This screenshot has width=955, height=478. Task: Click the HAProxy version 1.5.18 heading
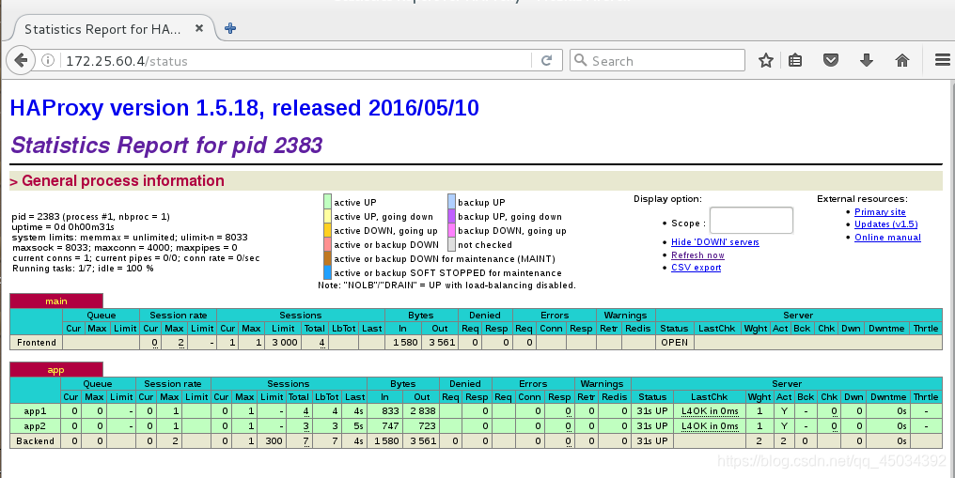(244, 108)
